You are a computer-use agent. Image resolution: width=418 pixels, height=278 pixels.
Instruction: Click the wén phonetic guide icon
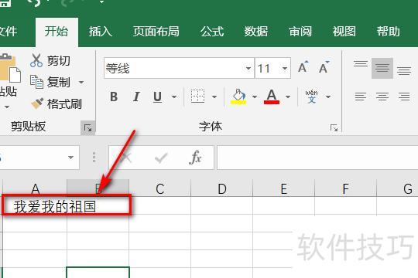tap(311, 97)
